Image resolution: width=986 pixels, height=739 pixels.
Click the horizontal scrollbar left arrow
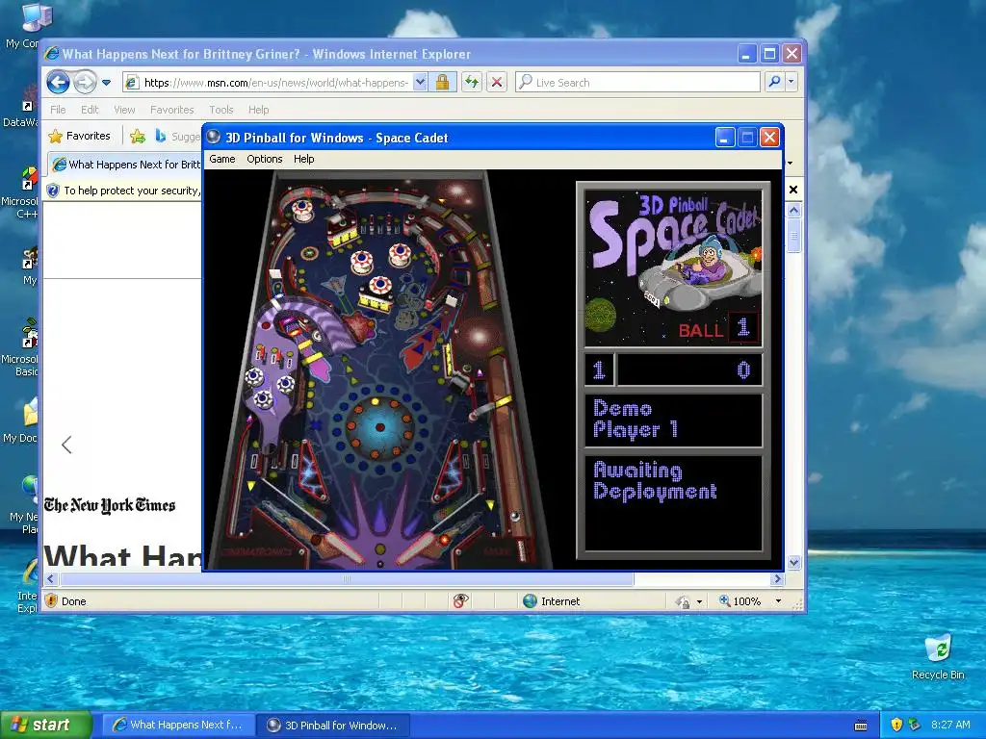pos(52,578)
